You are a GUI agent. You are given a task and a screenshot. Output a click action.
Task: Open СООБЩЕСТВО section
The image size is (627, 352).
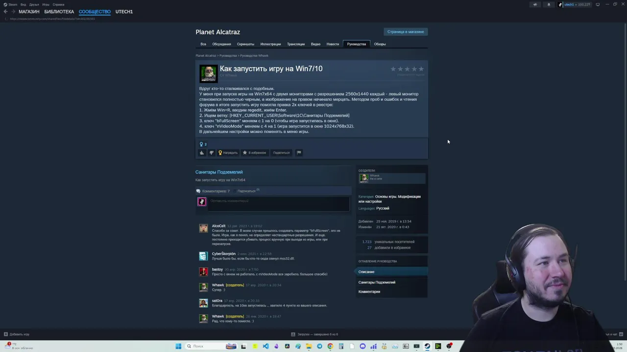[x=95, y=12]
